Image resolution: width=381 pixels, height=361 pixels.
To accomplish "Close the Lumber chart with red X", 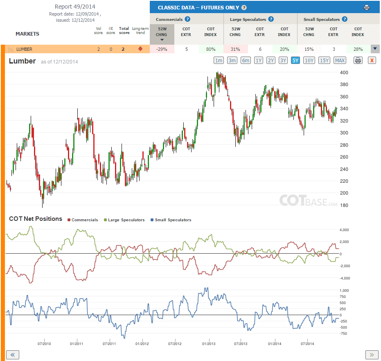I will [372, 60].
